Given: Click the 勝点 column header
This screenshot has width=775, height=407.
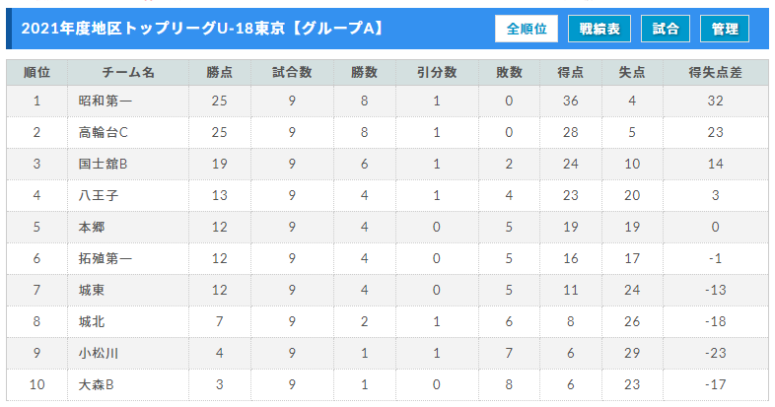Looking at the screenshot, I should [x=220, y=73].
